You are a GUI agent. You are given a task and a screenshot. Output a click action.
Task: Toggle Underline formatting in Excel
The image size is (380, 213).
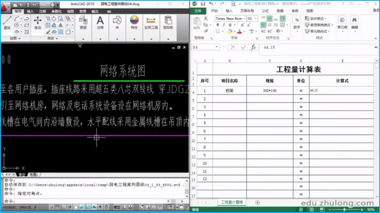[x=230, y=25]
